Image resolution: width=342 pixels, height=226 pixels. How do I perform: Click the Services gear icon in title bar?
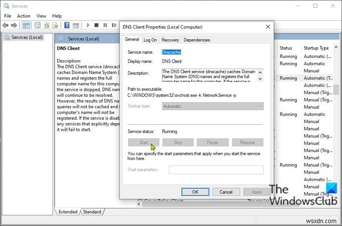point(6,6)
